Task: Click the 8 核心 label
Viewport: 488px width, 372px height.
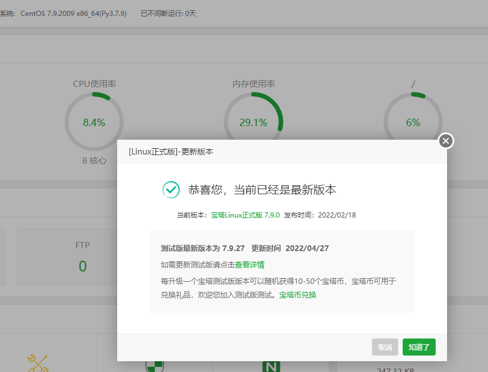Action: point(94,160)
